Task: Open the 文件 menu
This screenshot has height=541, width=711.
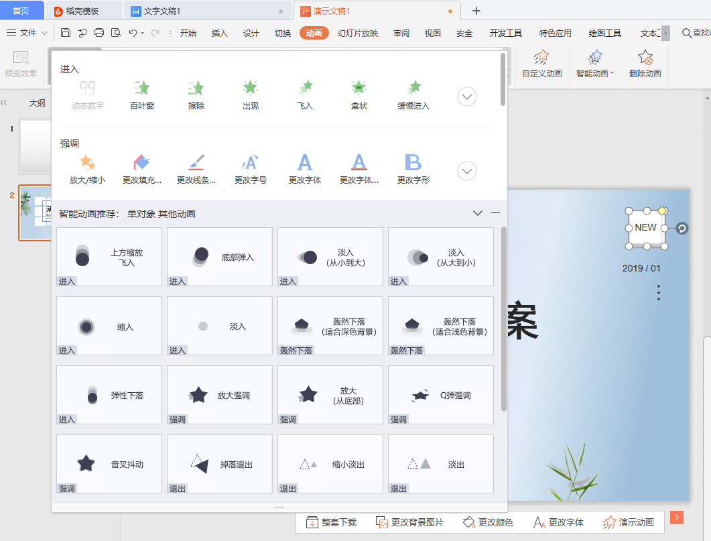Action: pyautogui.click(x=31, y=32)
